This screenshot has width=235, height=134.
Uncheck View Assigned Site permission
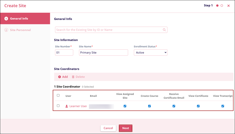point(125,106)
